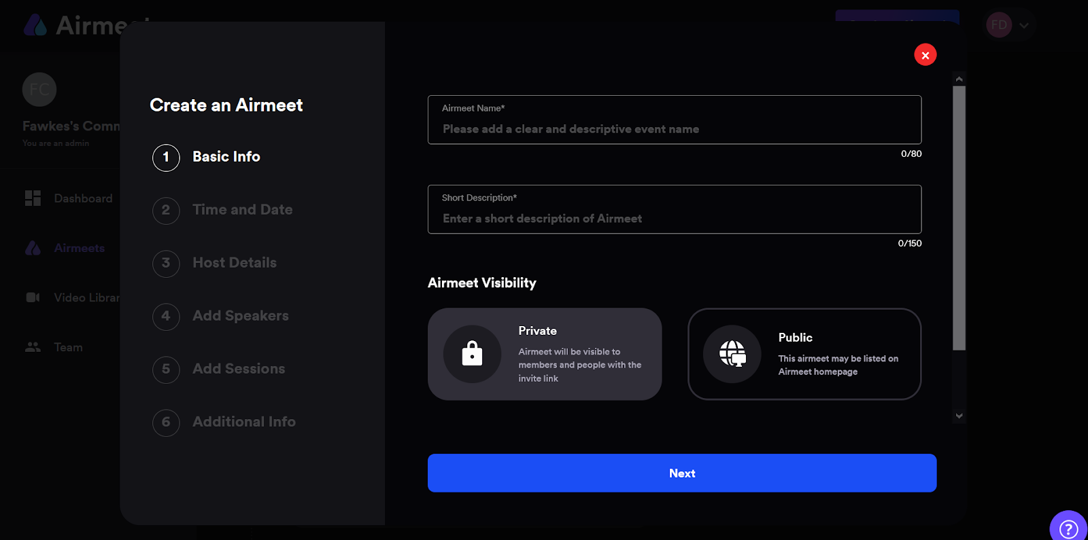Expand the FD profile dropdown chevron
This screenshot has width=1088, height=540.
tap(1024, 26)
